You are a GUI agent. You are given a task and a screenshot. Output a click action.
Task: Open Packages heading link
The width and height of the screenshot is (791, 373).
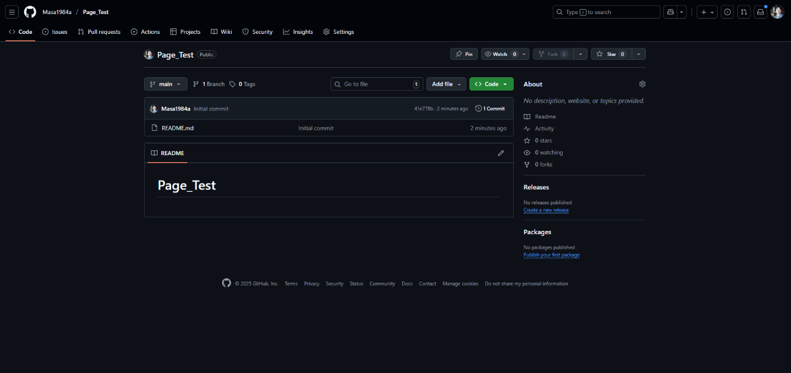point(537,232)
